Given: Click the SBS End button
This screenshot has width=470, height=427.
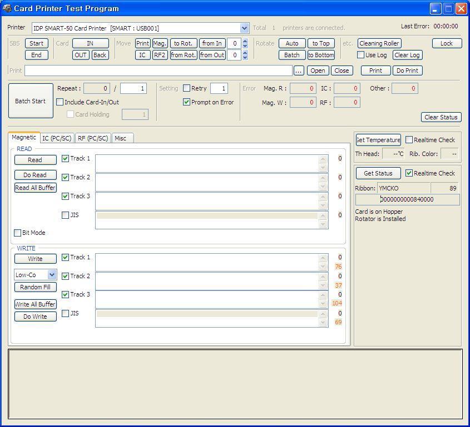Looking at the screenshot, I should (36, 55).
